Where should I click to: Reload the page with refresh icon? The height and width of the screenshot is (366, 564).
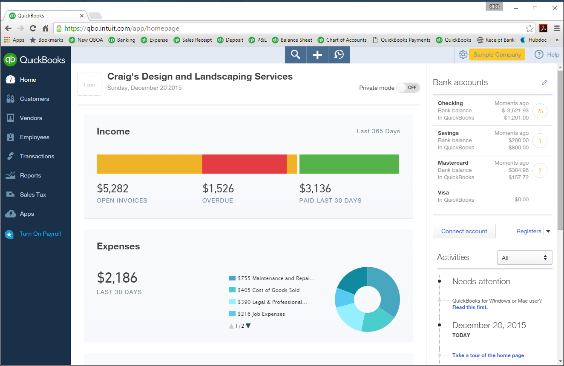tap(33, 29)
